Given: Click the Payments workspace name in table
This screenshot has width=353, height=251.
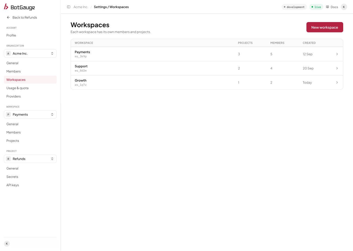Looking at the screenshot, I should click(82, 52).
